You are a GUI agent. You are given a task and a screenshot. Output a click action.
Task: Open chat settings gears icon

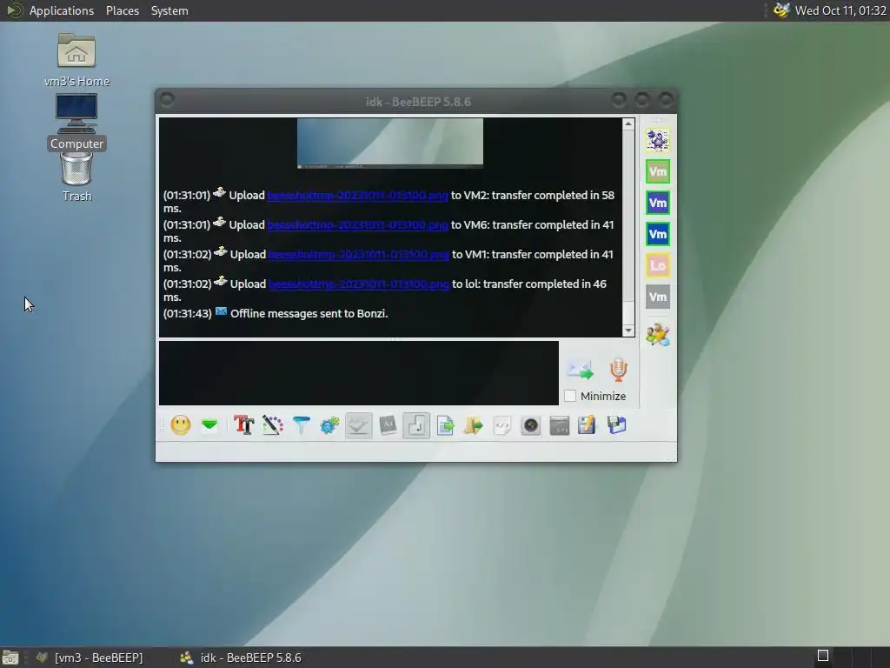(x=329, y=424)
